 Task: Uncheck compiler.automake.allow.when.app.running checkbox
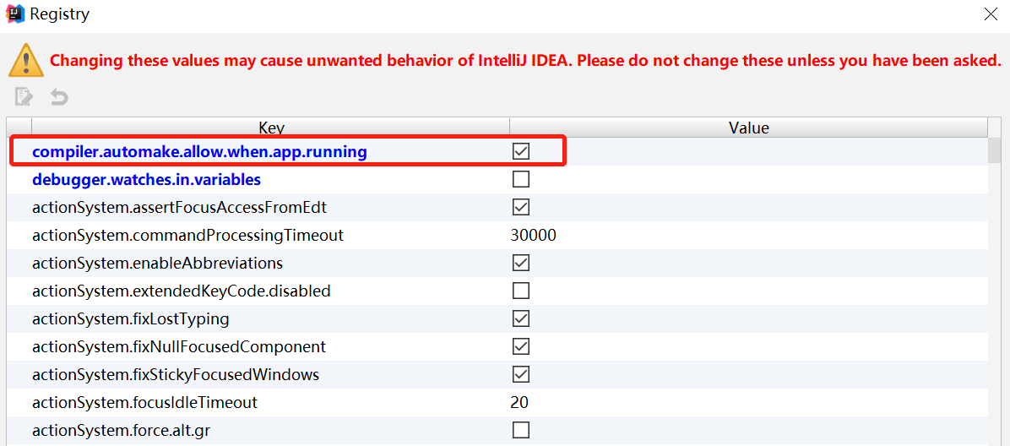[x=521, y=151]
